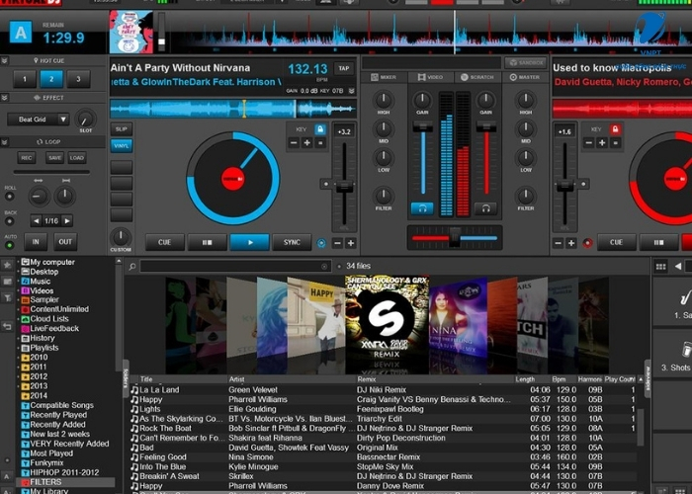Open the Music folder icon
692x494 pixels.
coord(25,281)
